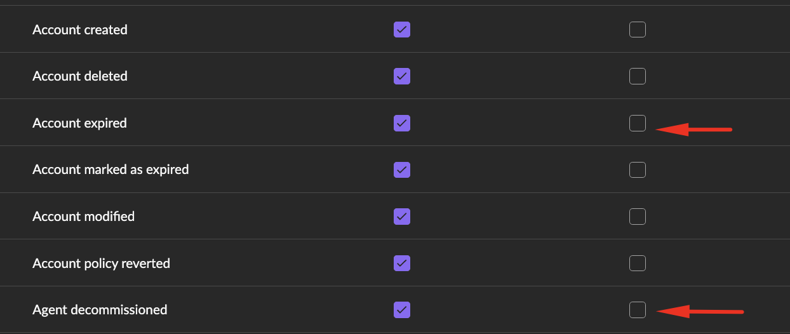Enable empty checkbox for Account policy reverted
This screenshot has width=790, height=334.
(638, 263)
